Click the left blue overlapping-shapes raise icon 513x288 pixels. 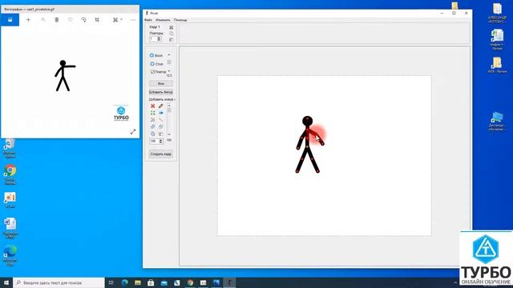coord(153,126)
